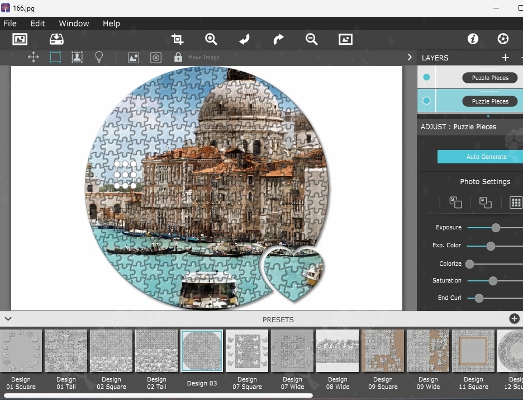The height and width of the screenshot is (400, 523).
Task: Select the move arrows tool
Action: pos(33,57)
